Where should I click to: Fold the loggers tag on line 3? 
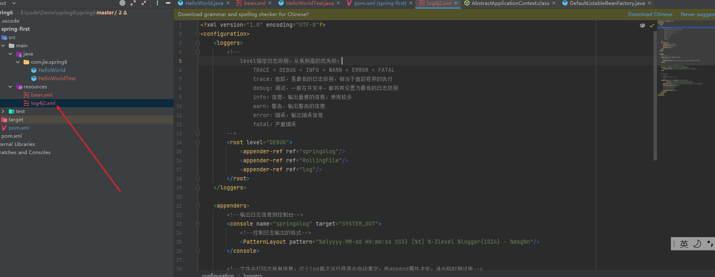point(198,43)
